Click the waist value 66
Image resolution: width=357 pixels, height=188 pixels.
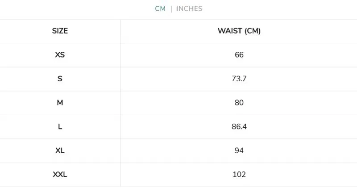tap(239, 55)
